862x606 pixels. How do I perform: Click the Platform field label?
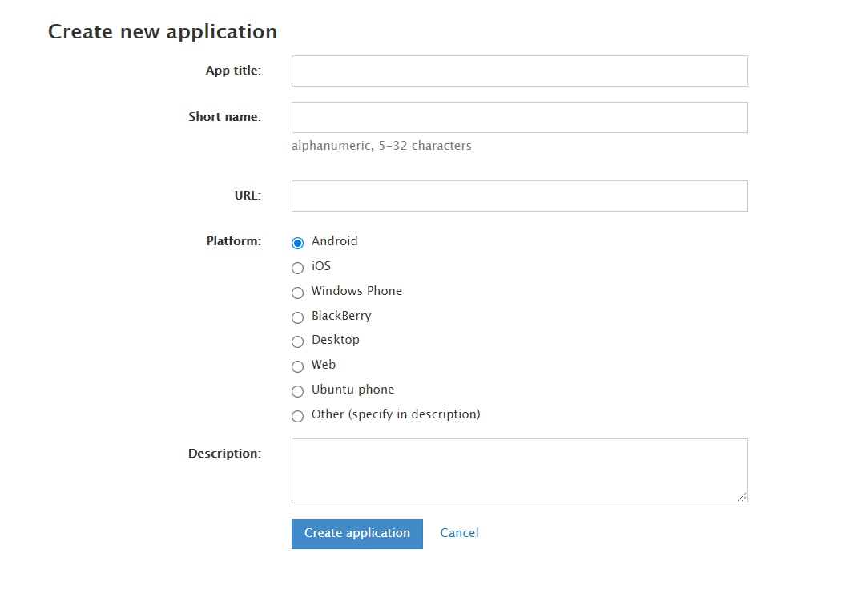coord(233,240)
